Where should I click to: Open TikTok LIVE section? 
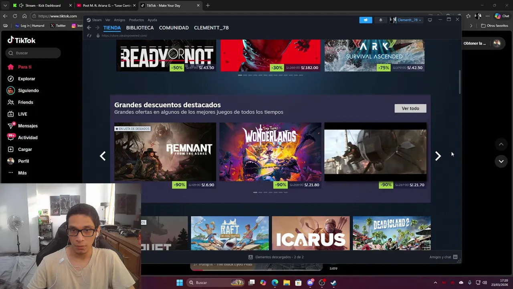coord(17,114)
